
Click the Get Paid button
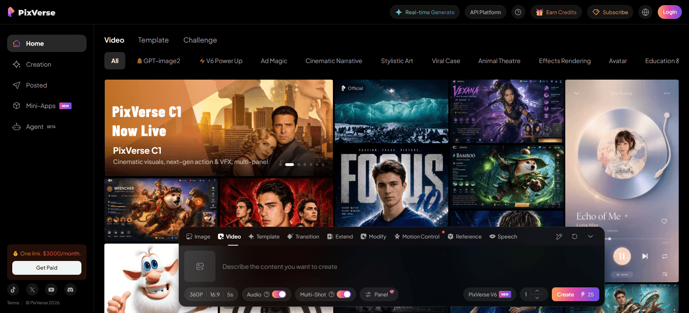[x=47, y=268]
